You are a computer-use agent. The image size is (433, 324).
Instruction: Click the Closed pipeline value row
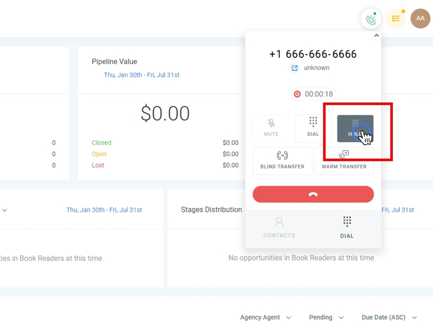click(165, 143)
